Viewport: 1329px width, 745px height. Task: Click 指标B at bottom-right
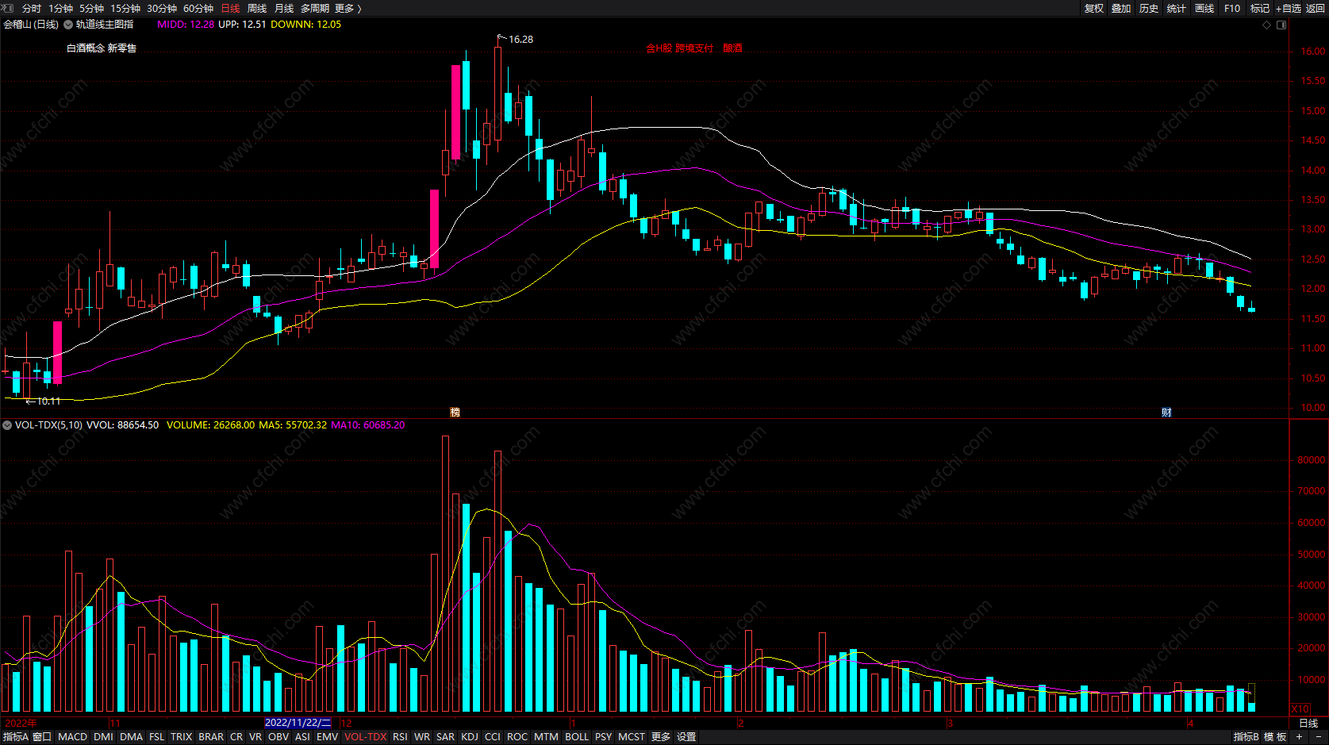[1246, 737]
